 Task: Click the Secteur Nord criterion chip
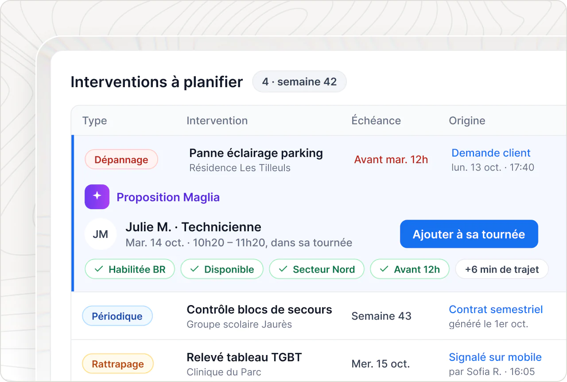(317, 269)
